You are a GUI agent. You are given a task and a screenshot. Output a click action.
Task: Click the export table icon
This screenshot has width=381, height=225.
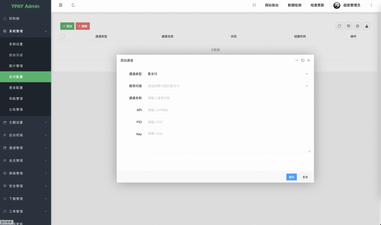(366, 26)
